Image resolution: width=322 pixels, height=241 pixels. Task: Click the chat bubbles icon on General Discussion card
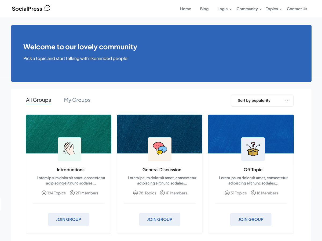160,149
